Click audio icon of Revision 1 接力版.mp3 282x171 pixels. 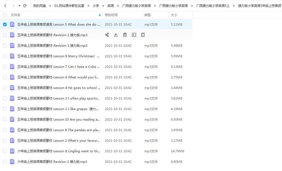(12, 45)
